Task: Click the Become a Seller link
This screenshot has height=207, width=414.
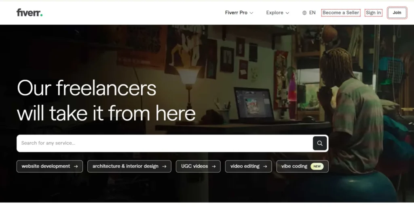Action: 341,13
